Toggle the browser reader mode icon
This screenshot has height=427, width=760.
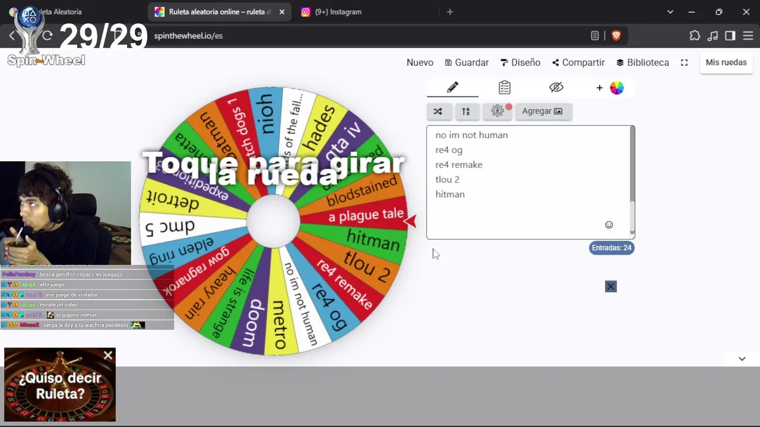(x=595, y=36)
